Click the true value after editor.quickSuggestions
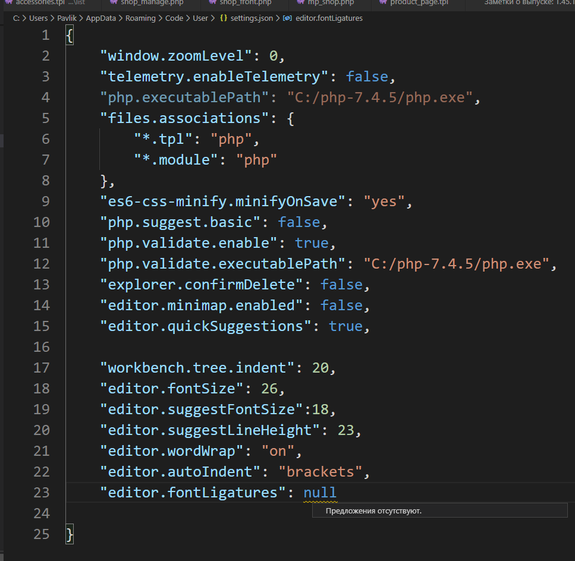 [346, 326]
